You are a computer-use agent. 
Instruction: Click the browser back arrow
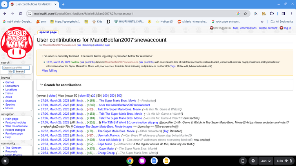[5, 14]
